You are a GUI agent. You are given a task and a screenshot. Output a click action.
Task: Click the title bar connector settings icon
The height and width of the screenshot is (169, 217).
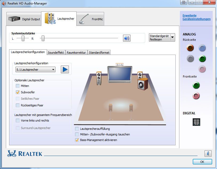tap(184, 2)
